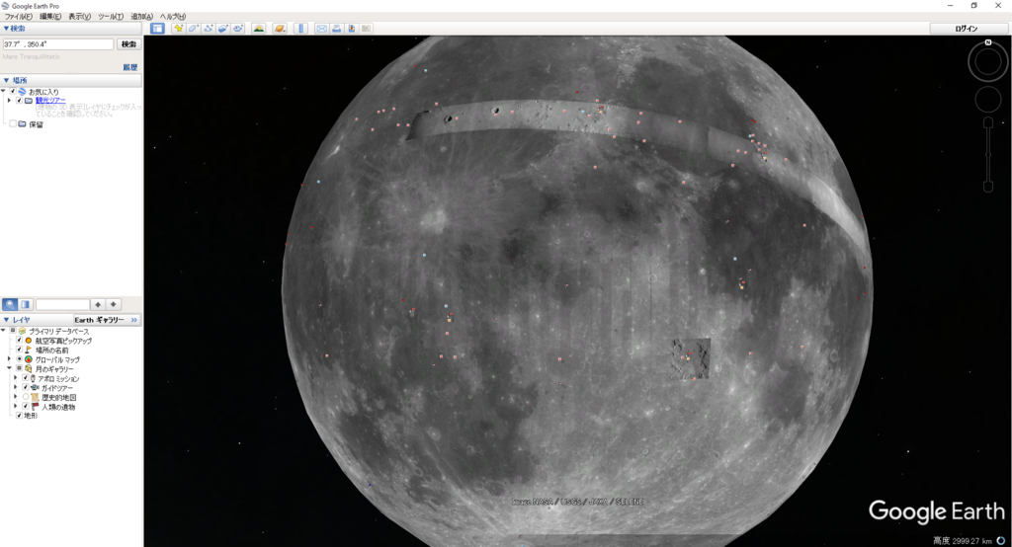Select the 月のギャラリー tree row

[54, 369]
